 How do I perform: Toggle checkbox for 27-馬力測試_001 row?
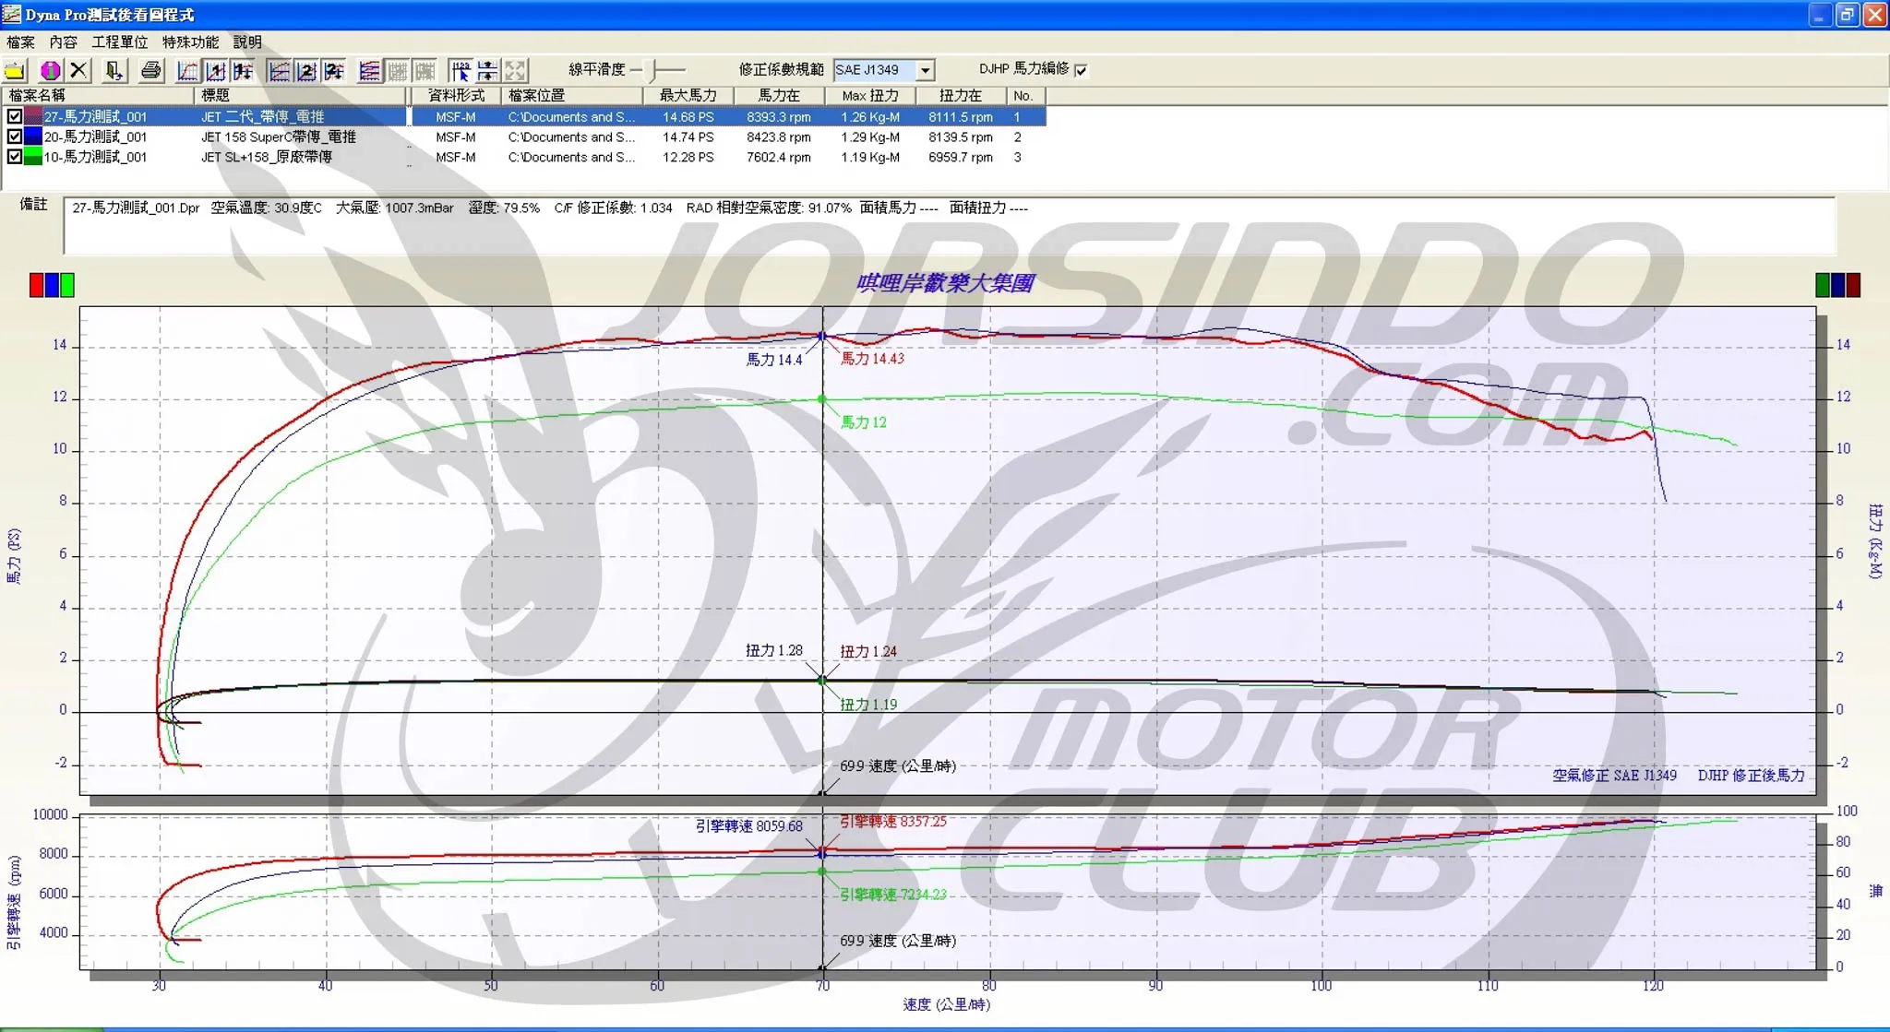coord(14,116)
